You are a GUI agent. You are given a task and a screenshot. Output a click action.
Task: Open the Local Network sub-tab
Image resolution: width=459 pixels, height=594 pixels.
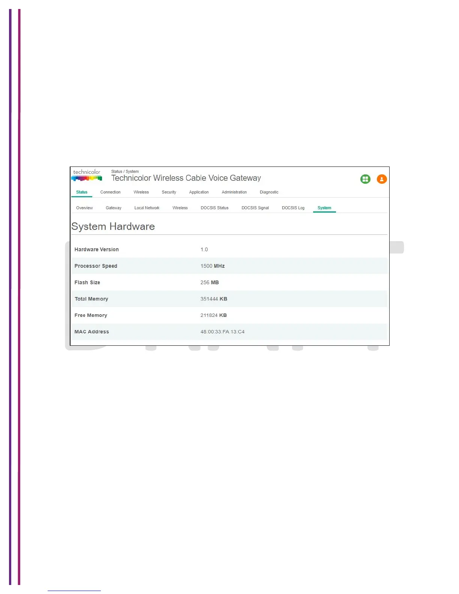tap(147, 208)
